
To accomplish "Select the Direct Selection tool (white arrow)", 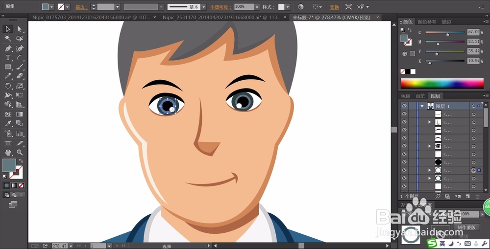I will pos(20,29).
